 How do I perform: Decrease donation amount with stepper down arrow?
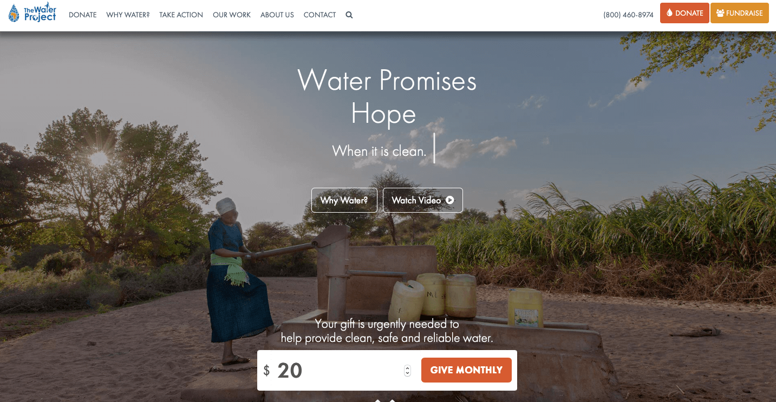[407, 373]
